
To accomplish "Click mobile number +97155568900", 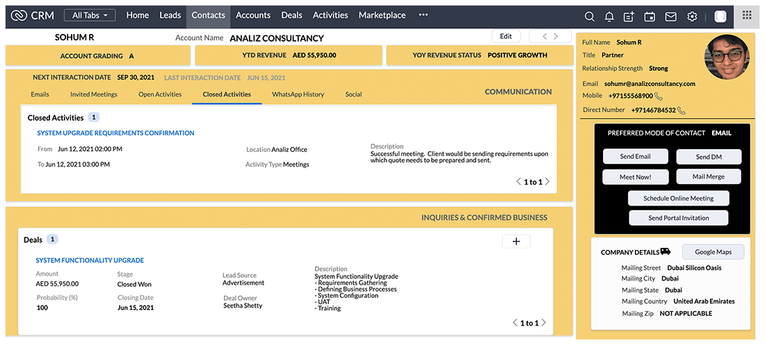I will [x=630, y=96].
